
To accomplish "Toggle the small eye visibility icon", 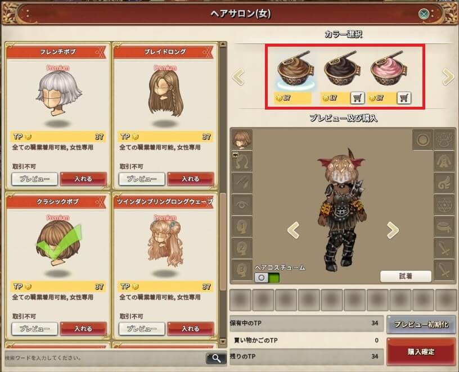I will 235,155.
